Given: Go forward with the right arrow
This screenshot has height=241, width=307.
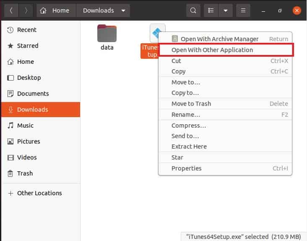Looking at the screenshot, I should 26,10.
